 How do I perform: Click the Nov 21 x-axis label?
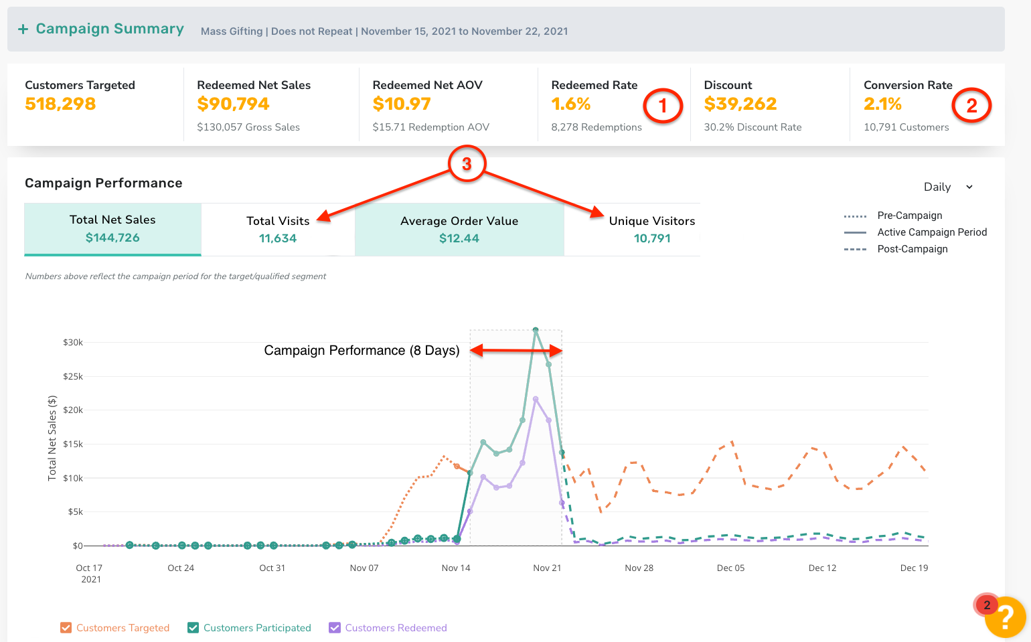tap(548, 568)
